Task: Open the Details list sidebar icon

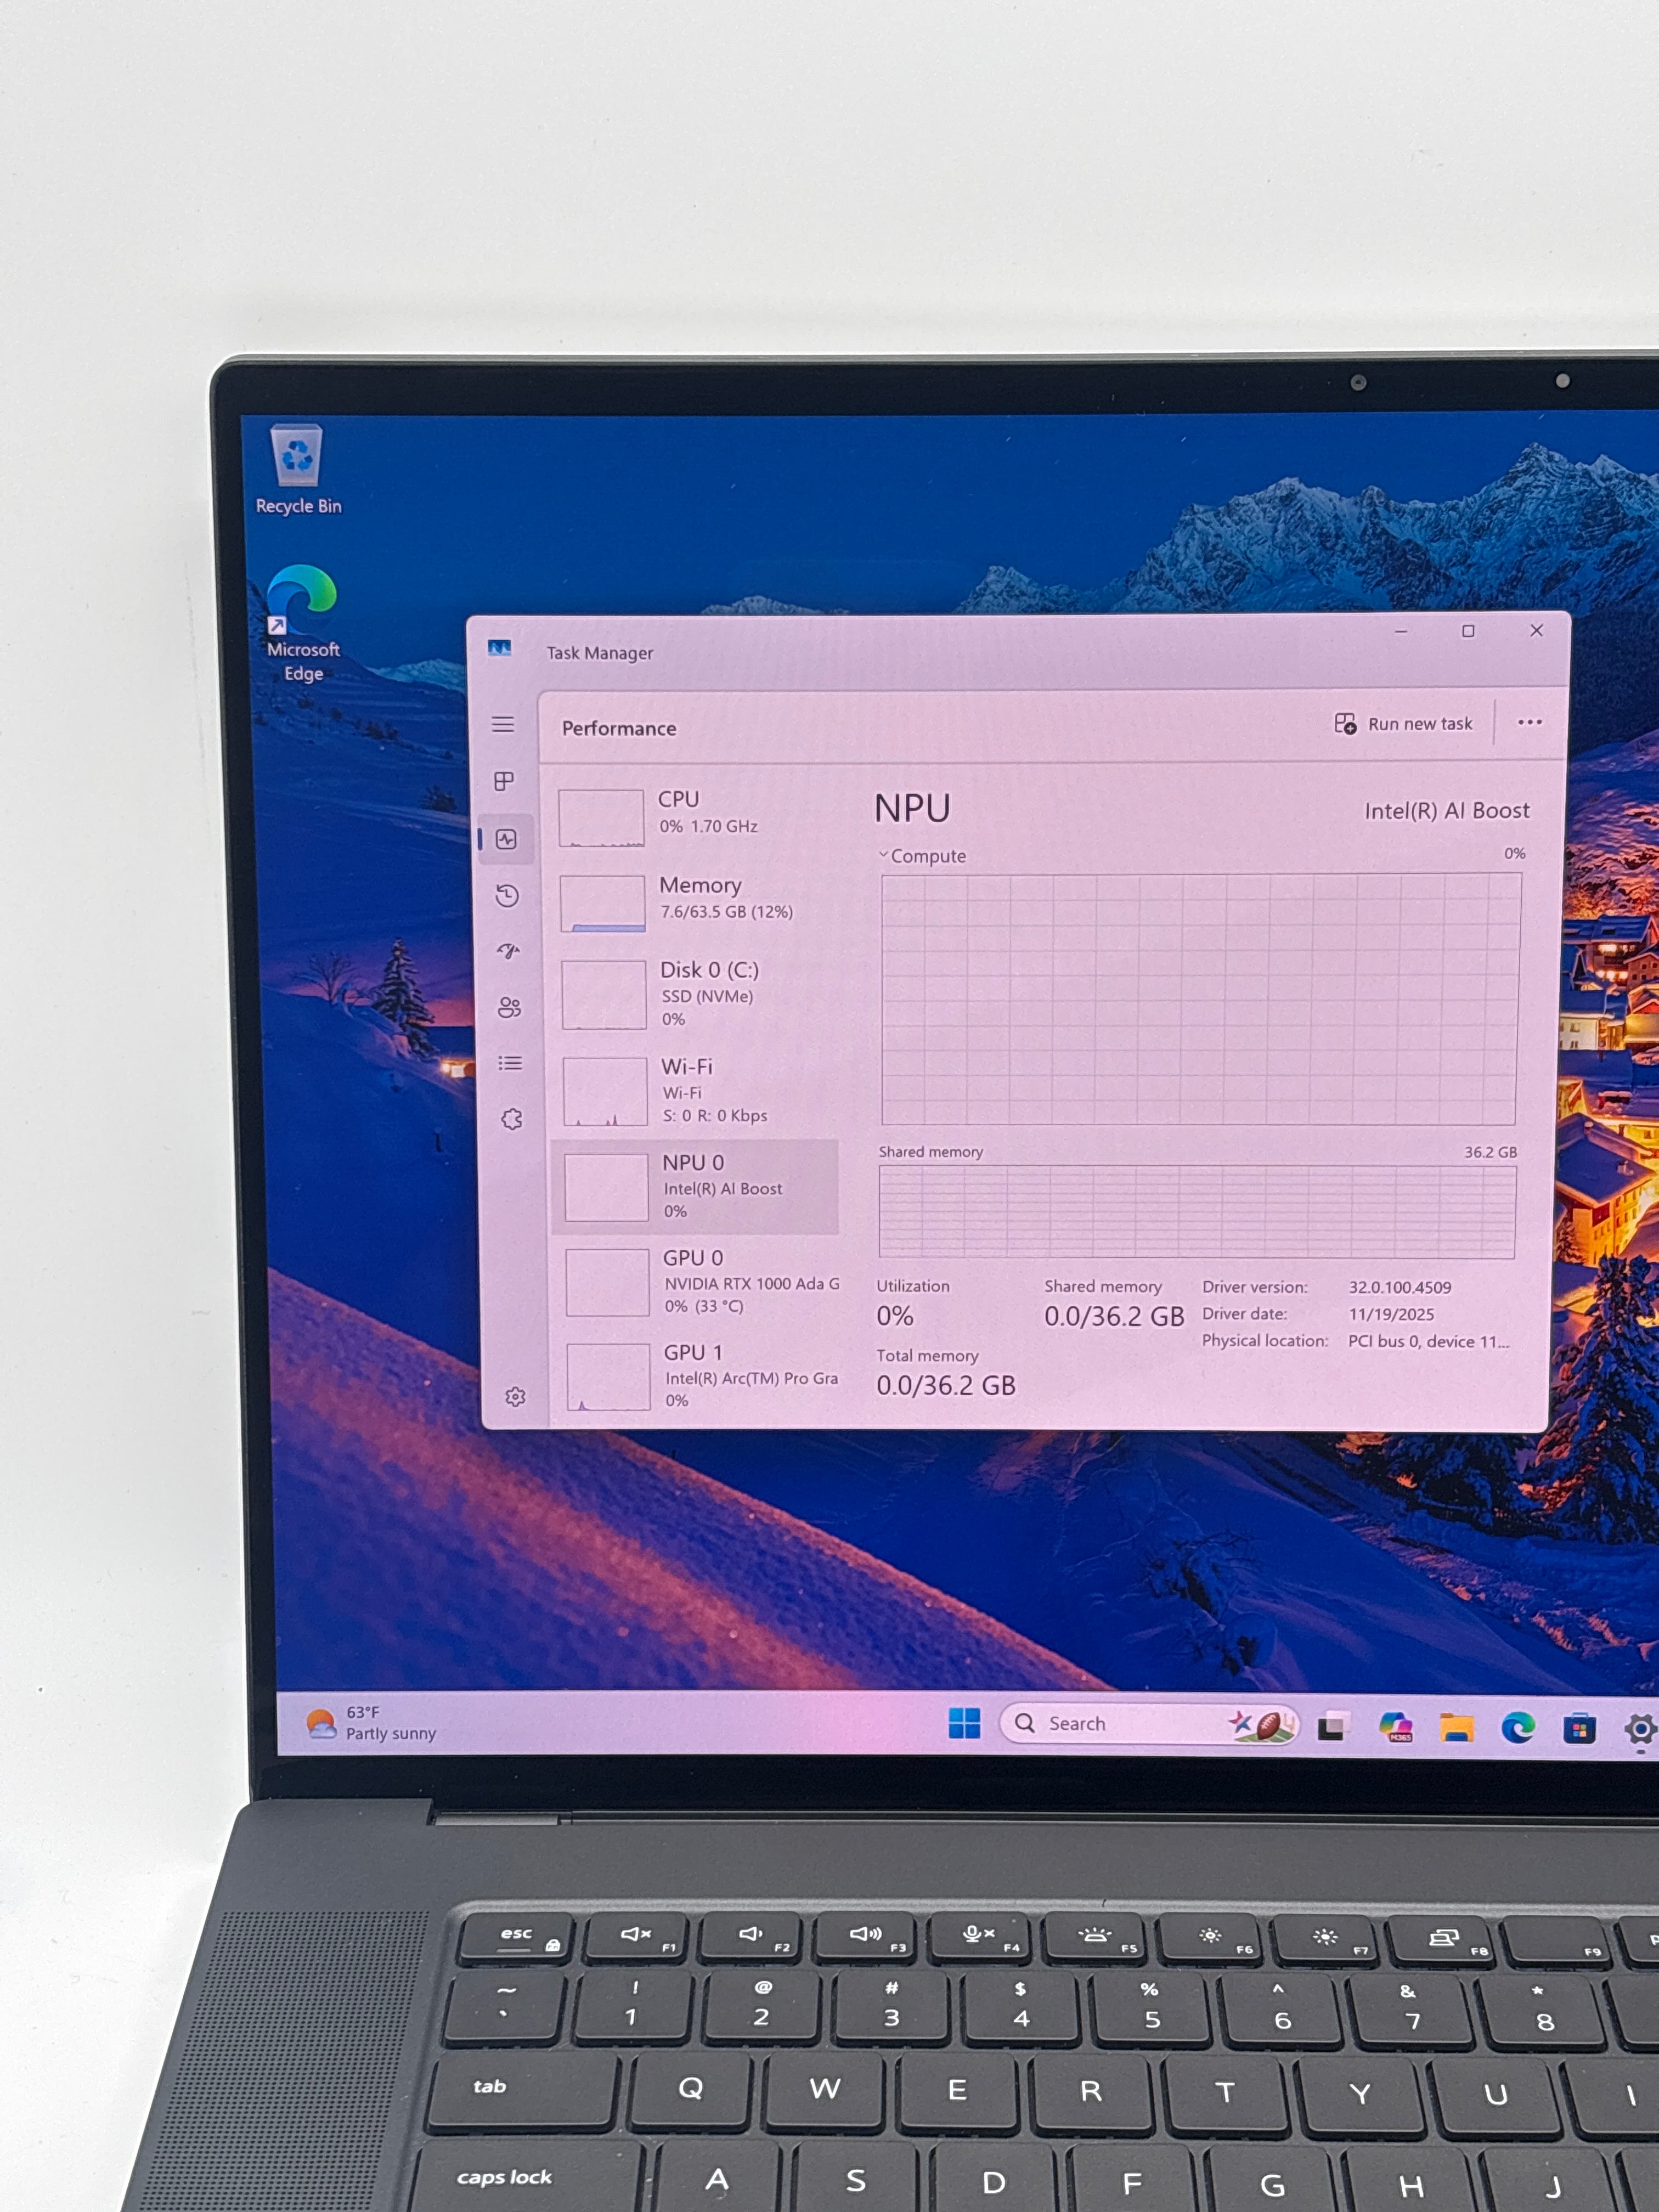Action: 511,1063
